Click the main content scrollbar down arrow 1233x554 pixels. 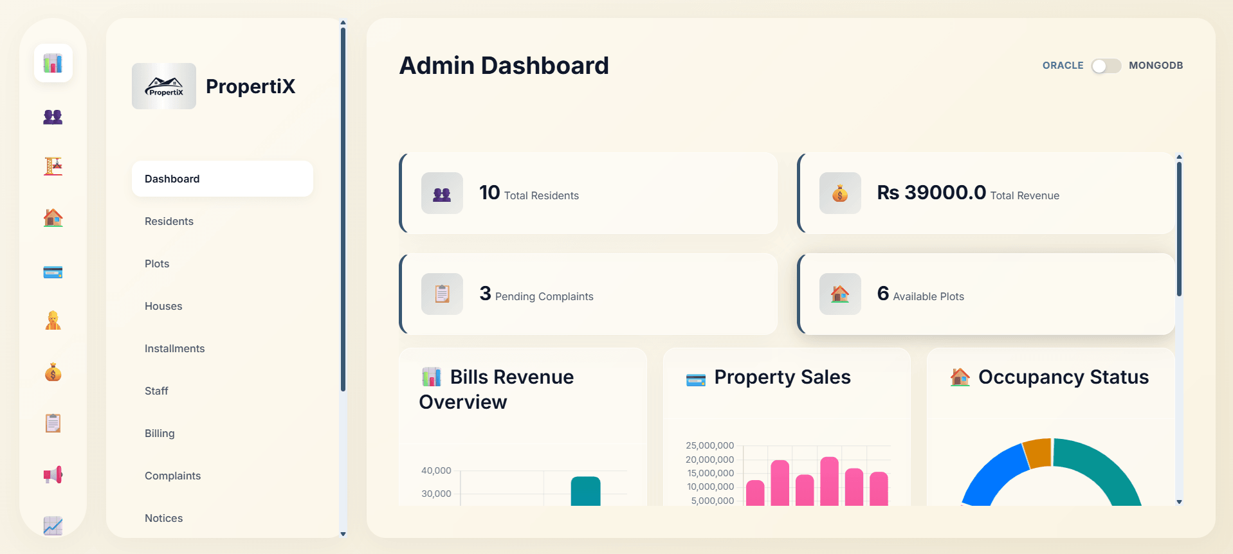click(1179, 502)
